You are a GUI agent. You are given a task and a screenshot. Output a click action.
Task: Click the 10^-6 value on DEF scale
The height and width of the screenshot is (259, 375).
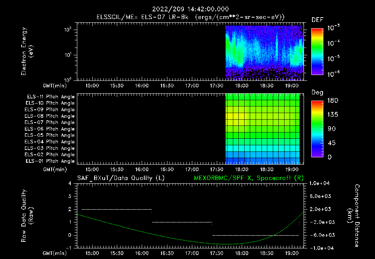[x=333, y=74]
